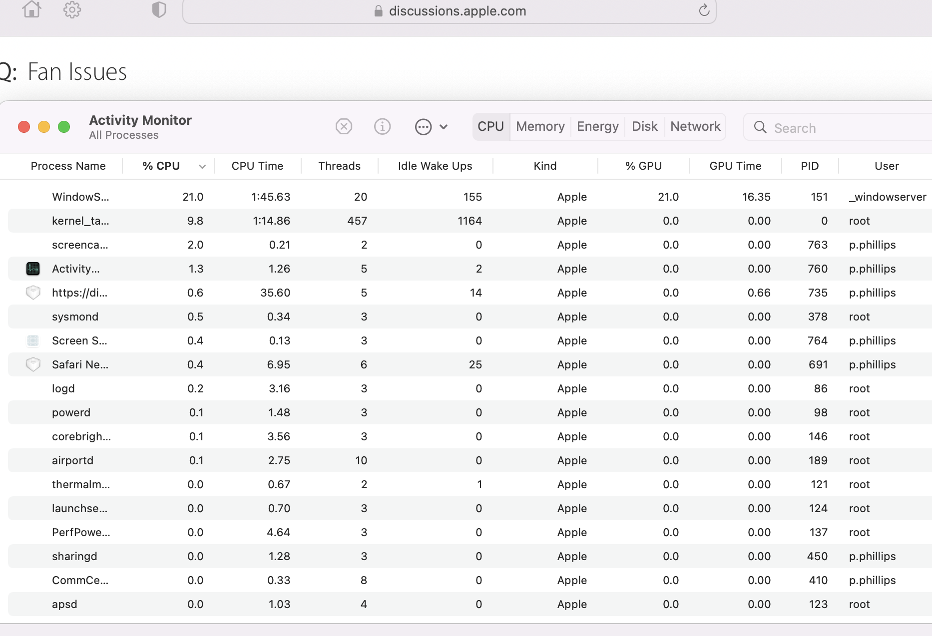
Task: Switch to the Energy tab
Action: click(598, 127)
